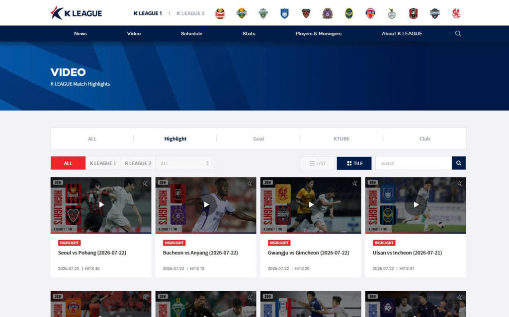Viewport: 509px width, 317px height.
Task: Open the Jeju club crest icon
Action: (x=370, y=13)
